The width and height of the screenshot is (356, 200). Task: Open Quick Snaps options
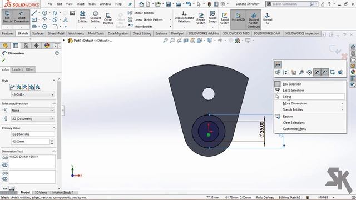point(212,17)
